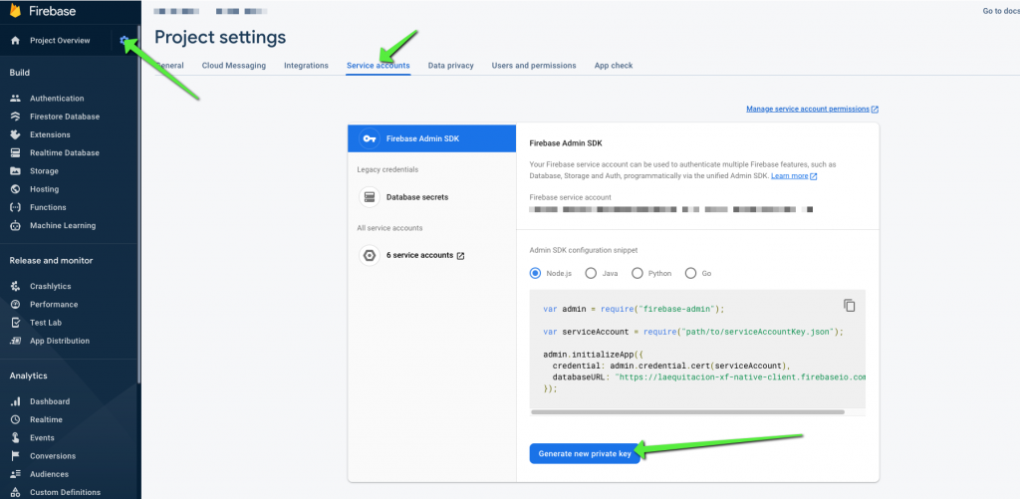Select the Go radio button
This screenshot has width=1020, height=499.
pos(691,273)
